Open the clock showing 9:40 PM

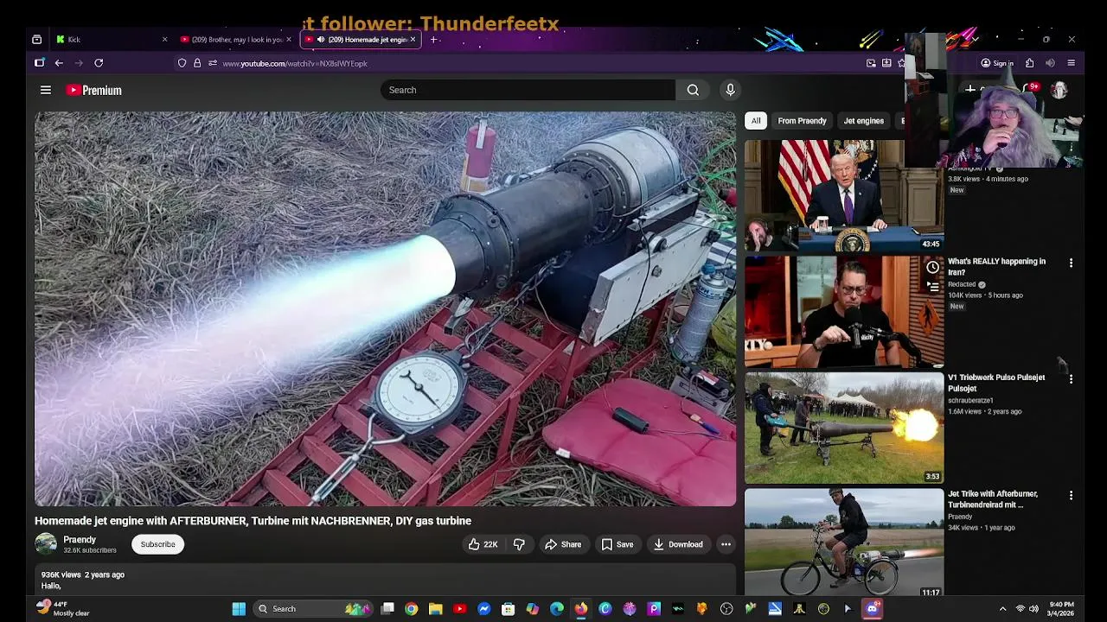[x=1062, y=609]
